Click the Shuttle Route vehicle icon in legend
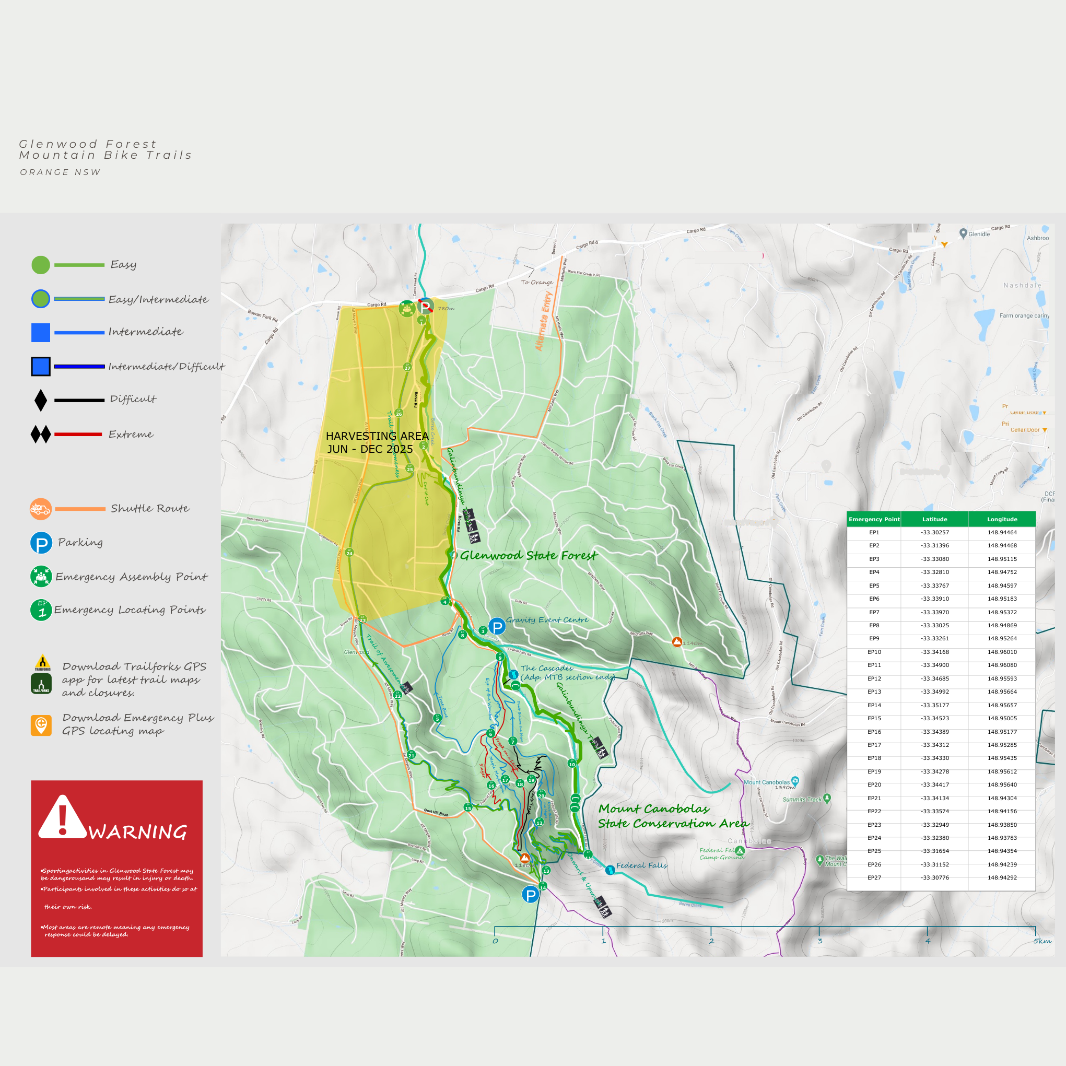This screenshot has width=1066, height=1066. (x=41, y=509)
